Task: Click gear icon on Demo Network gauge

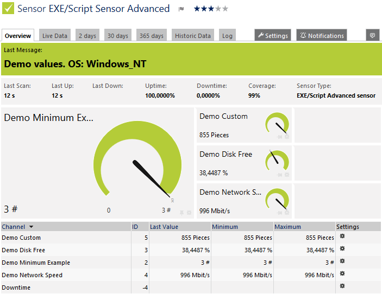Action: tap(287, 213)
